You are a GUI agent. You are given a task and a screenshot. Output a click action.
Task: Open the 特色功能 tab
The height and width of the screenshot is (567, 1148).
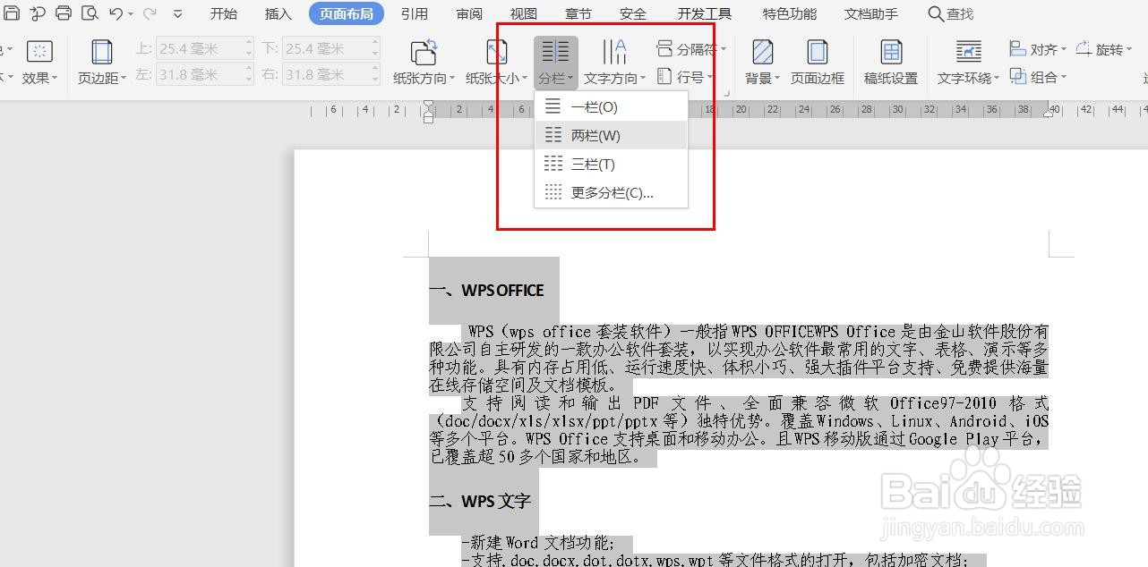point(789,13)
